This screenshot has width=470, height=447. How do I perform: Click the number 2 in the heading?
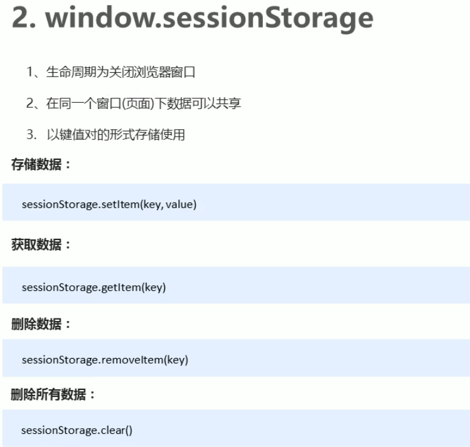(20, 18)
